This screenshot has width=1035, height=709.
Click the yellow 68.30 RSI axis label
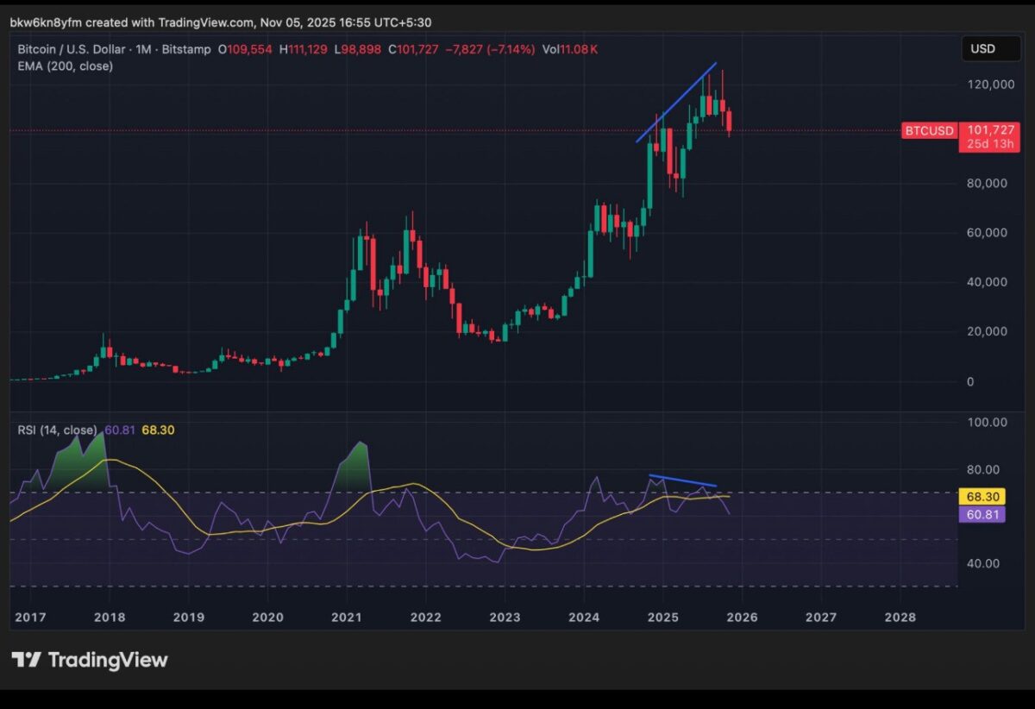[x=982, y=497]
